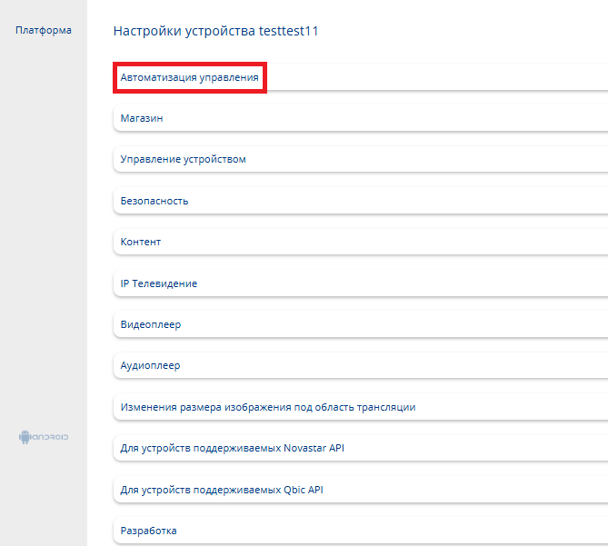This screenshot has width=608, height=546.
Task: Click the Android robot icon
Action: tap(25, 437)
